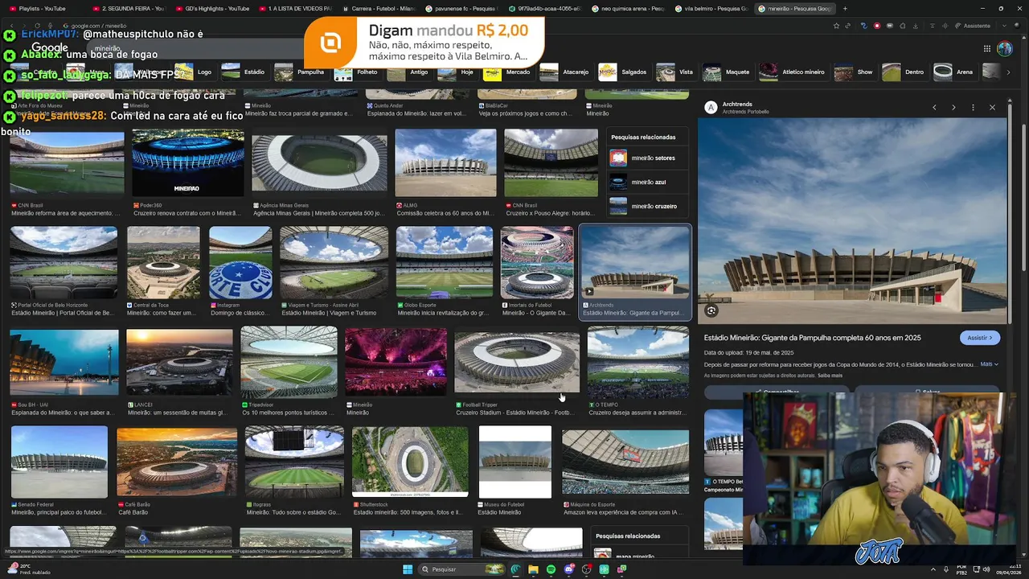Go to next image in preview panel
The height and width of the screenshot is (579, 1029).
(953, 107)
